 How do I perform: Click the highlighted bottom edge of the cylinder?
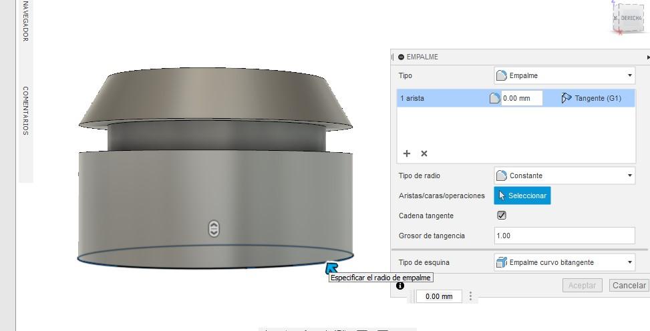coord(216,268)
